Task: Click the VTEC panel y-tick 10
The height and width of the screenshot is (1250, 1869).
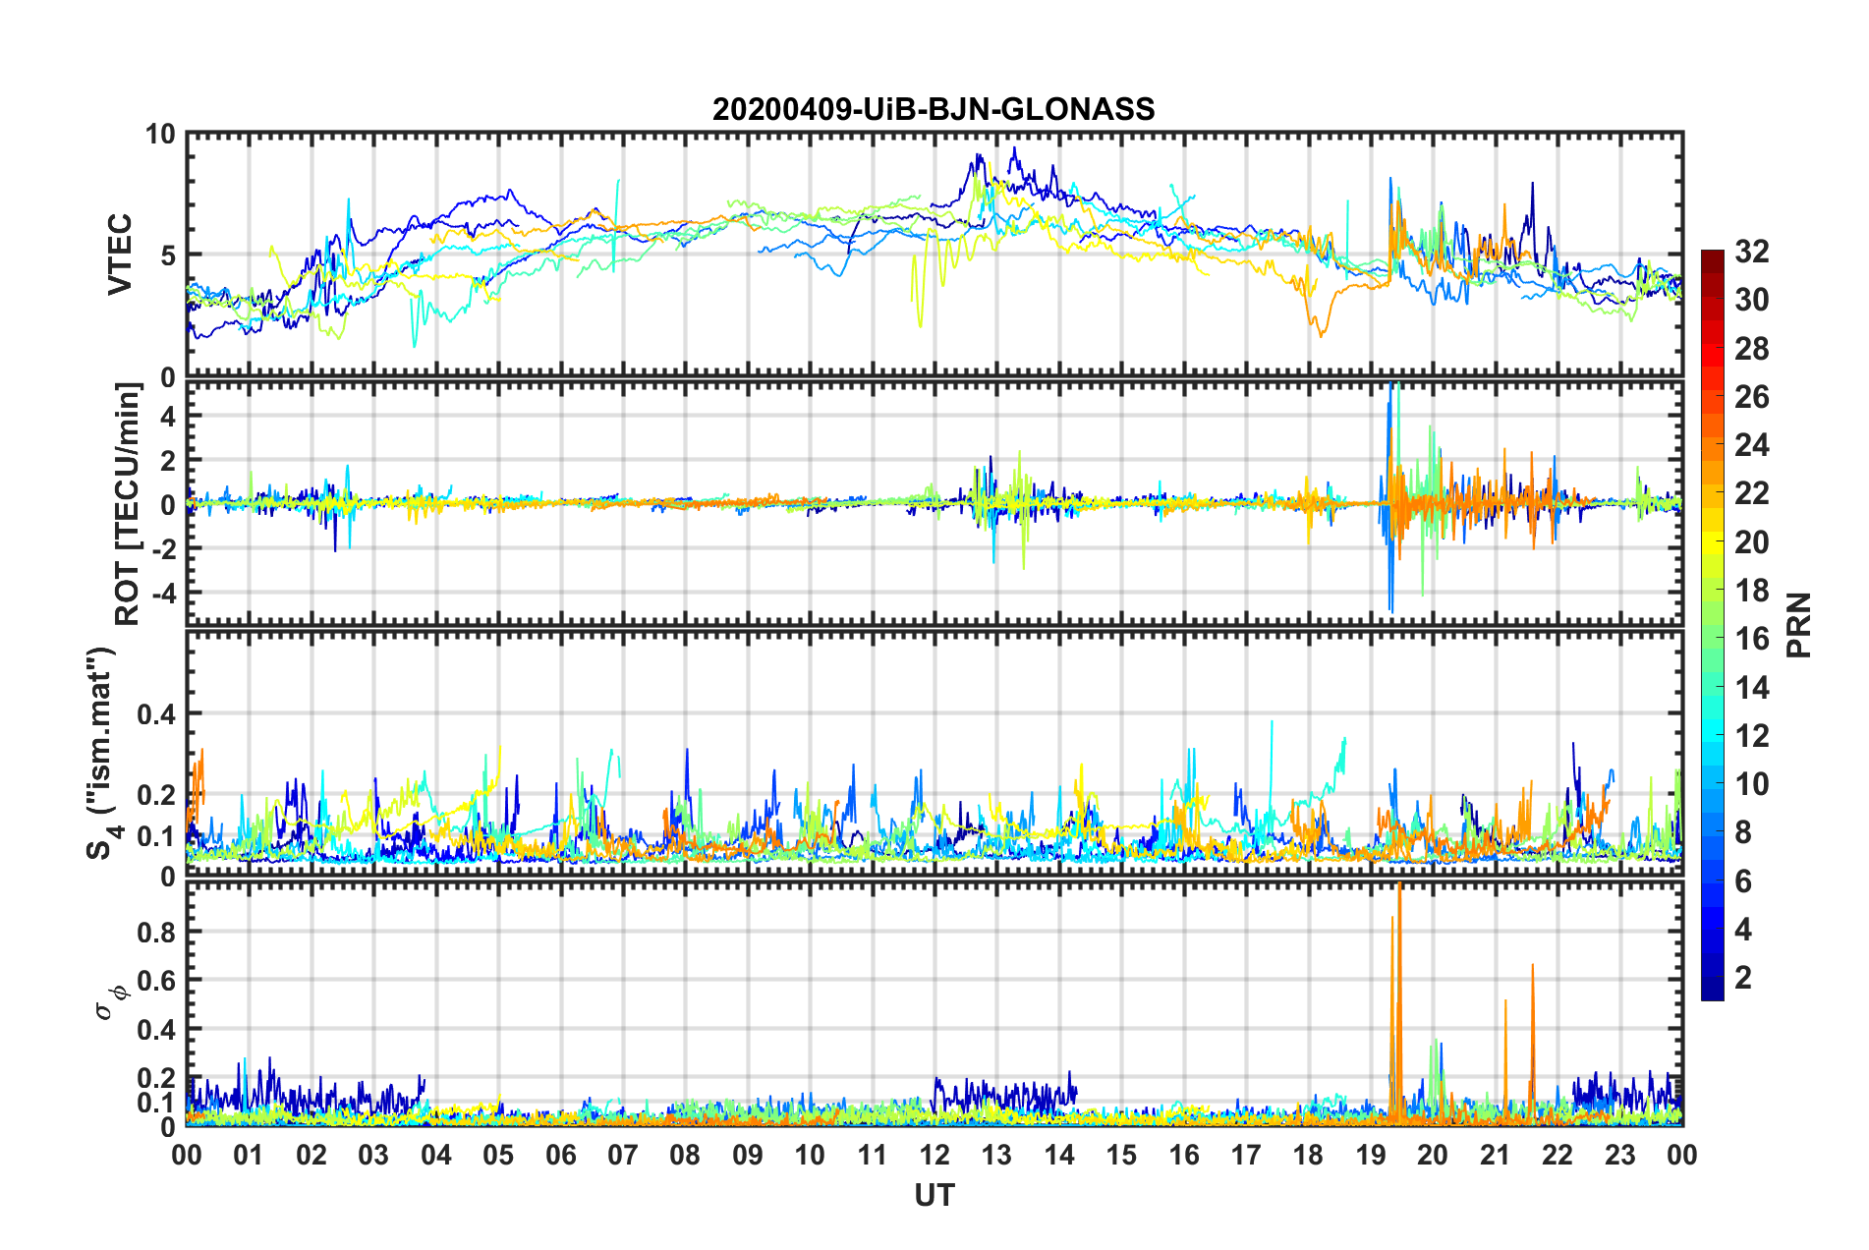Action: 160,135
